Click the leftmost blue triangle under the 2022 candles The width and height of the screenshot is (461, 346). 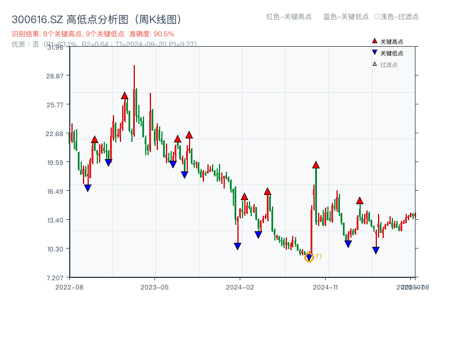click(x=88, y=189)
